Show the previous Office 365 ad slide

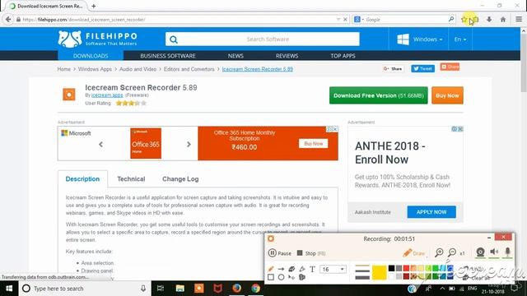click(x=100, y=145)
